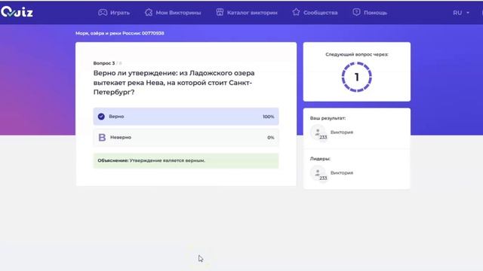483x271 pixels.
Task: Click the 100% result value
Action: click(269, 117)
